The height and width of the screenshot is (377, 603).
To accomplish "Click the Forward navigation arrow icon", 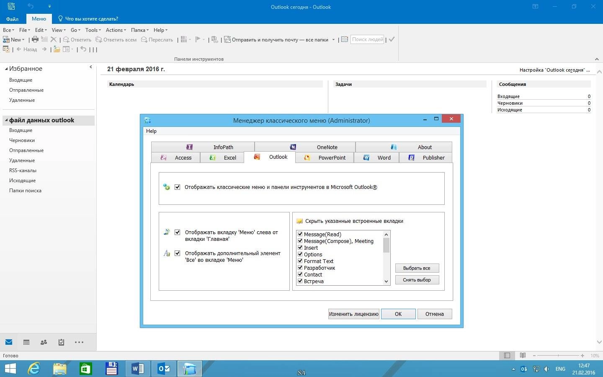I will [x=44, y=49].
